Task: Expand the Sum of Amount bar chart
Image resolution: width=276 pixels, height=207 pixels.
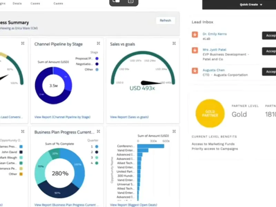Action: [x=174, y=131]
